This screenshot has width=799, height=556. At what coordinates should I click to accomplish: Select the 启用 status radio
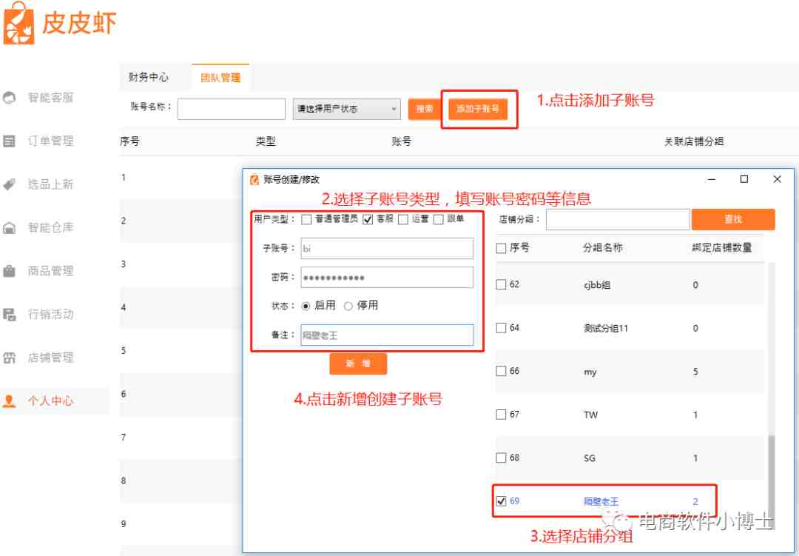[x=306, y=306]
